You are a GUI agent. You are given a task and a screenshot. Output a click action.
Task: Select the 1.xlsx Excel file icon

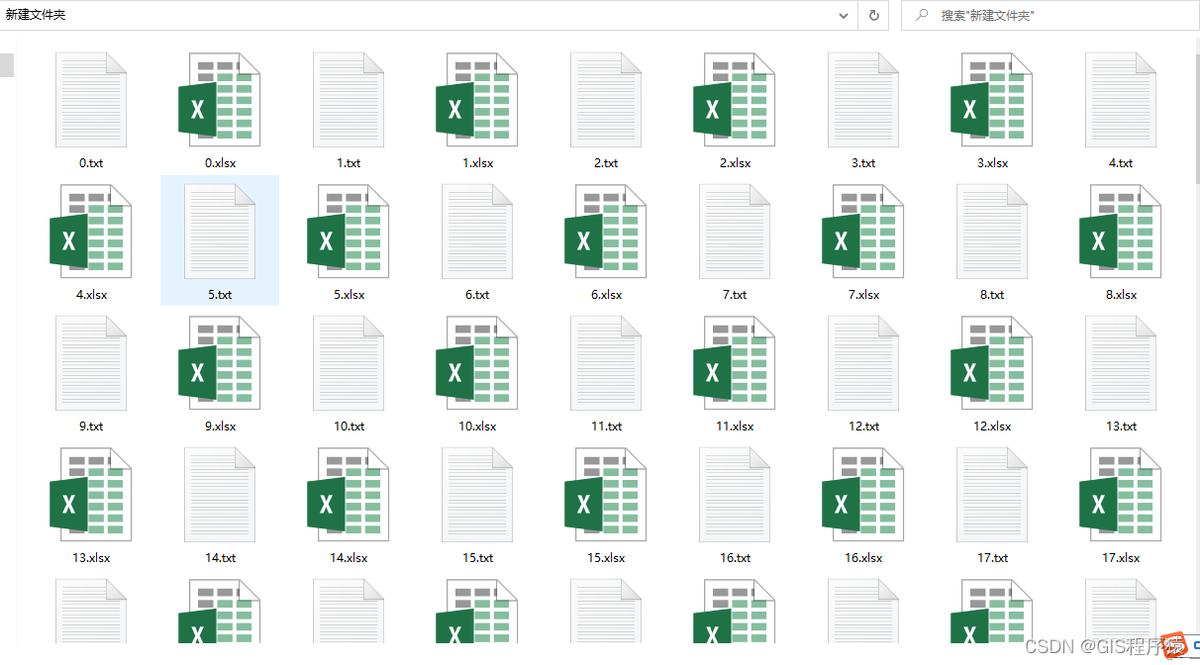point(477,100)
